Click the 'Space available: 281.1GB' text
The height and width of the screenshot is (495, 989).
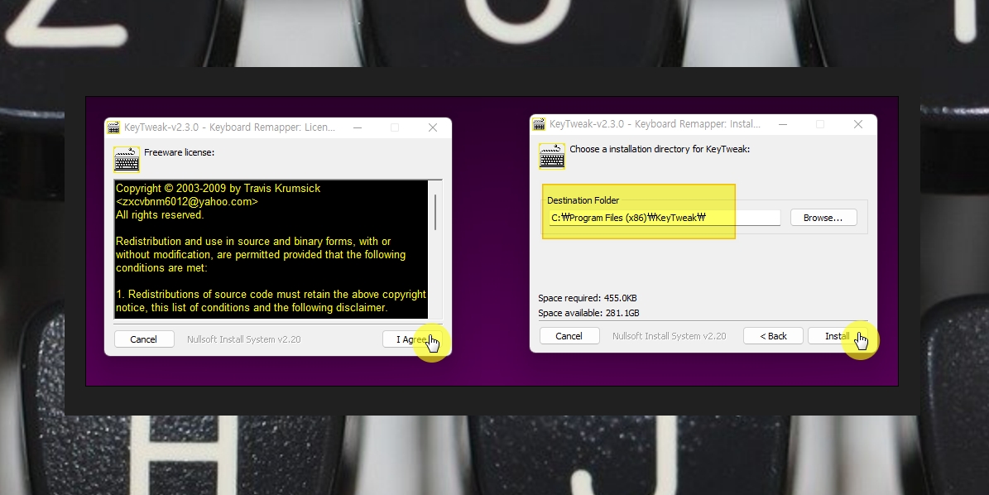pos(588,313)
